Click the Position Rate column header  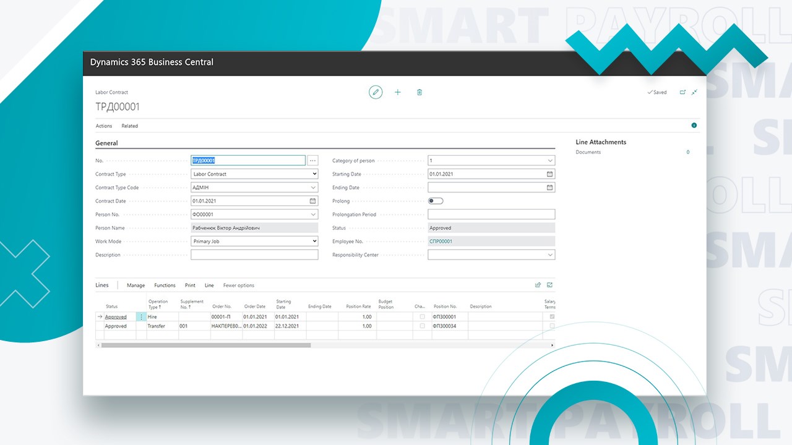point(359,307)
